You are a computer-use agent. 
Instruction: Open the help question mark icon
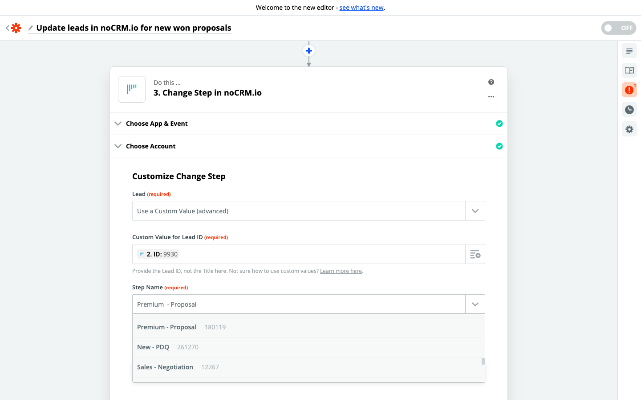pos(491,82)
